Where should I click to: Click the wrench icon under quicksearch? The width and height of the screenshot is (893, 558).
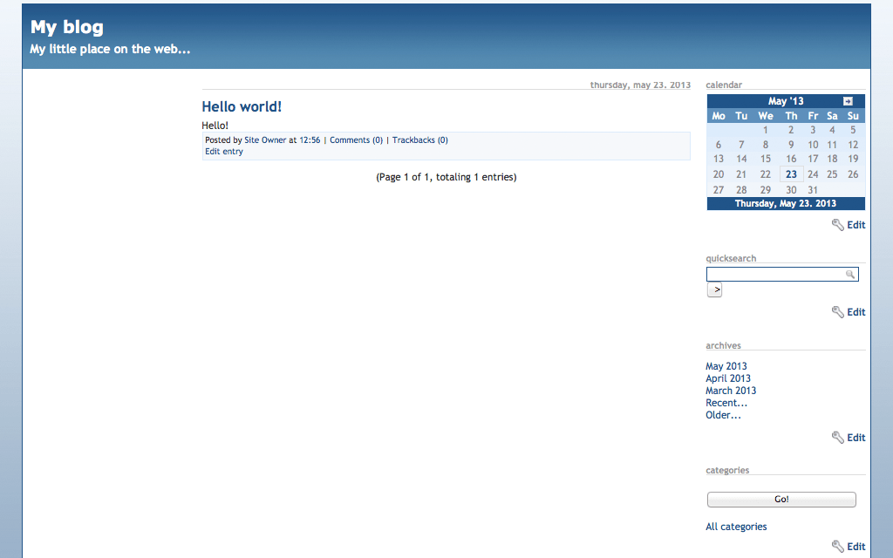(837, 312)
